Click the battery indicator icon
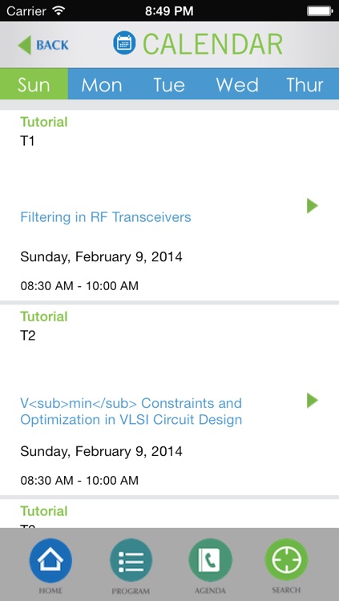This screenshot has width=339, height=601. coord(319,10)
